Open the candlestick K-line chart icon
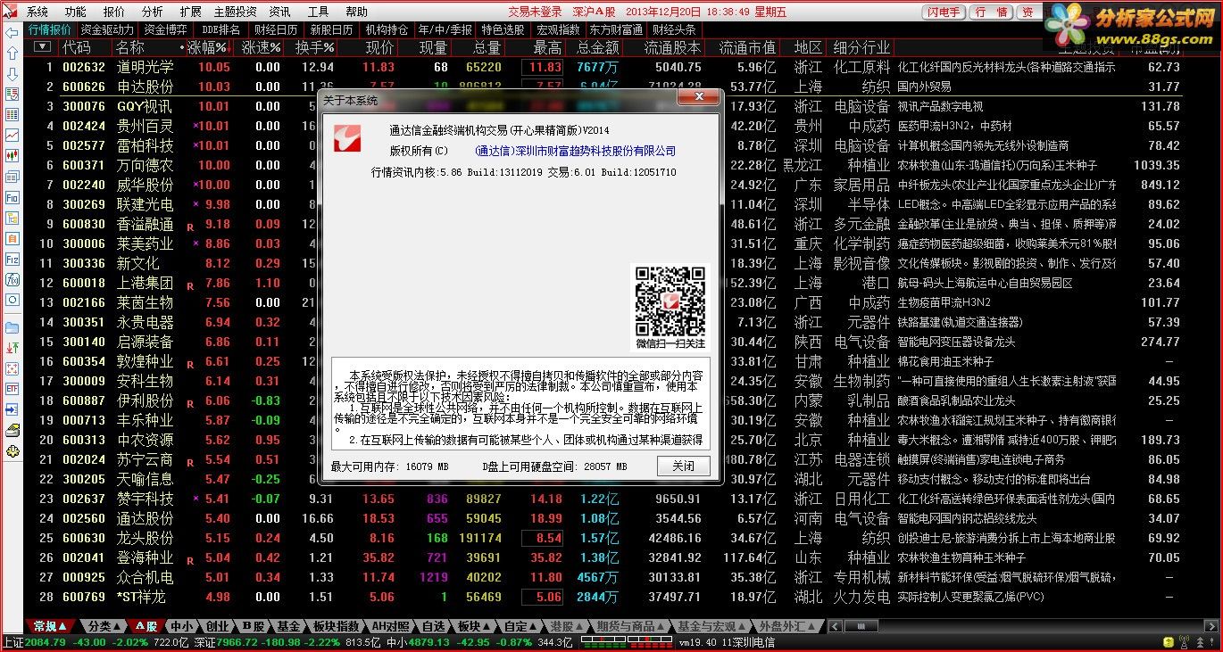Image resolution: width=1223 pixels, height=652 pixels. pos(12,156)
